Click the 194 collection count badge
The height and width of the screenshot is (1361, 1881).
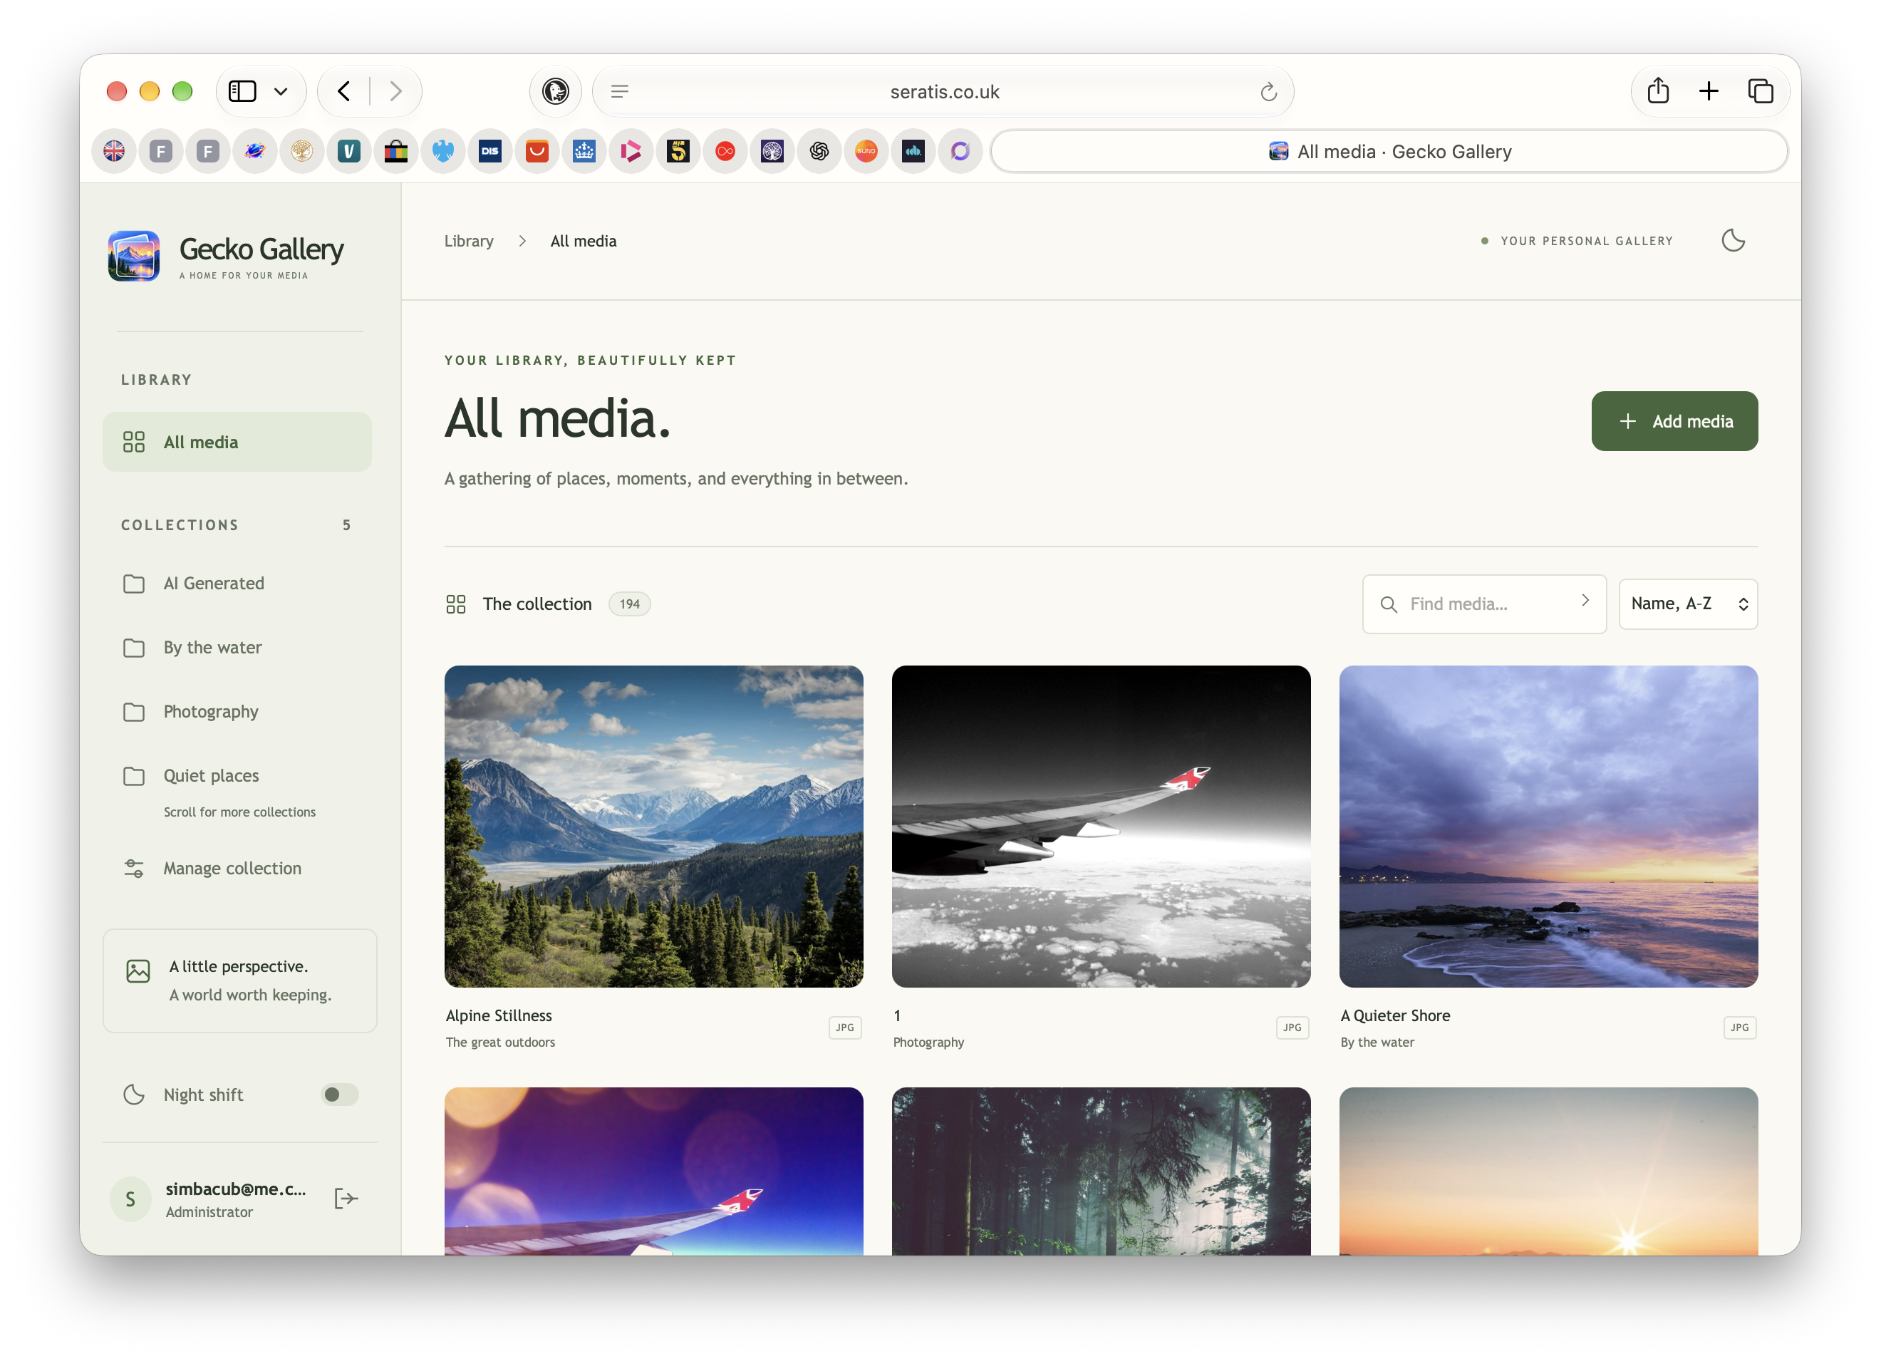(629, 604)
